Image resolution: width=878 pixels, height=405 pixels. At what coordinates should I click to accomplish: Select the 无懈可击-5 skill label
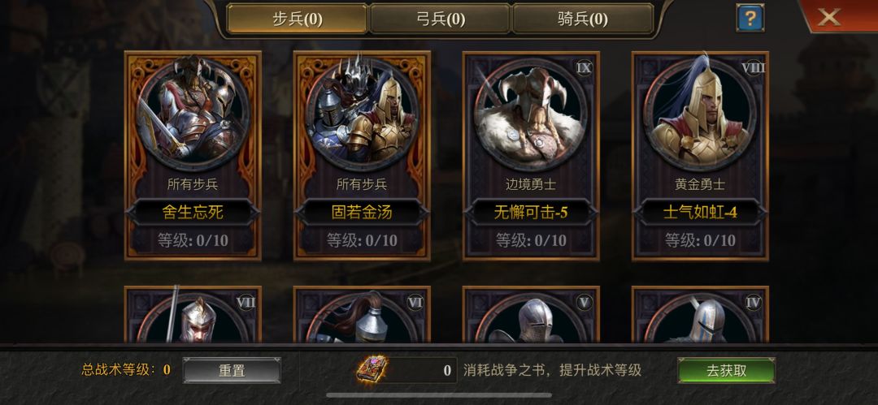click(x=532, y=213)
